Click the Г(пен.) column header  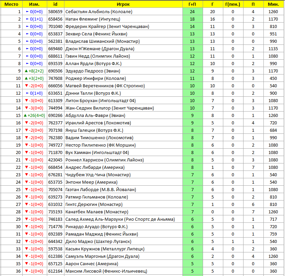[233, 4]
